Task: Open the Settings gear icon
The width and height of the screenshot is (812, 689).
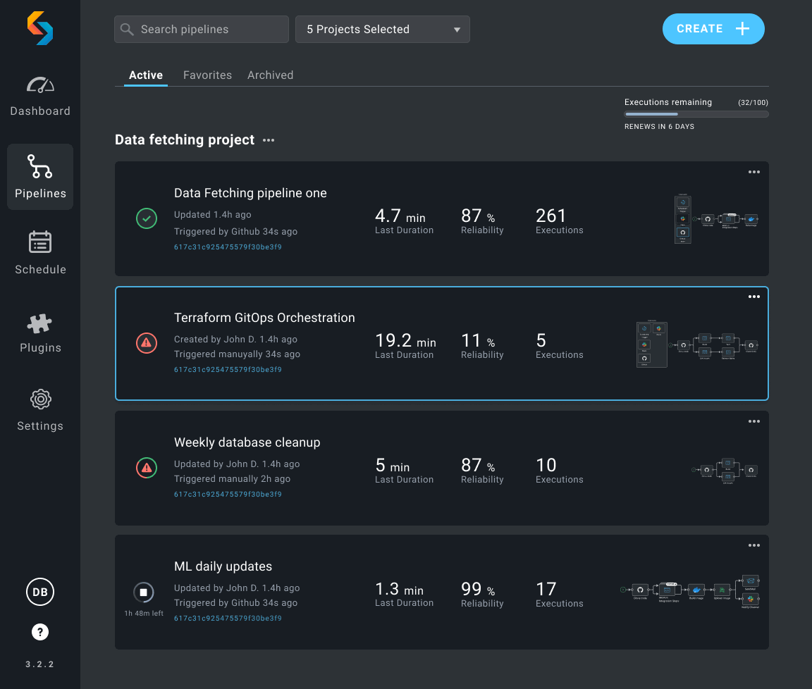Action: pos(40,399)
